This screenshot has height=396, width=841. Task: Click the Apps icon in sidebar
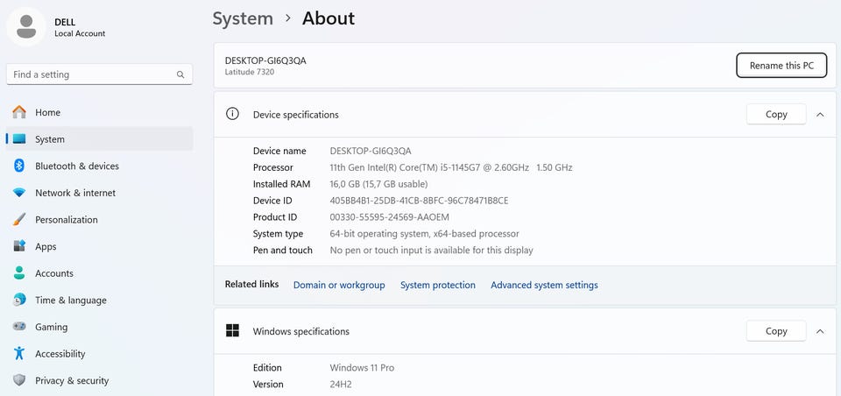point(19,246)
